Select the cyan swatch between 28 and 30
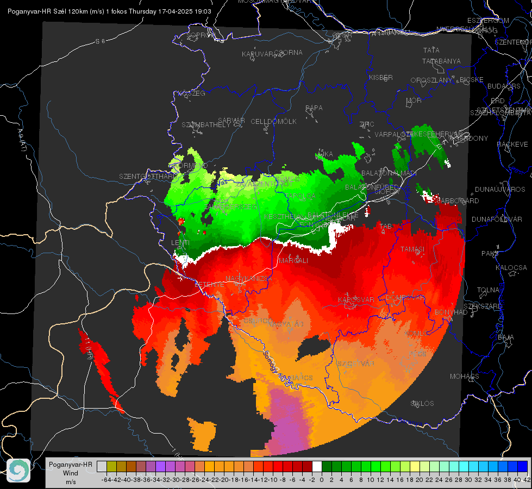532x489 pixels. 464,466
